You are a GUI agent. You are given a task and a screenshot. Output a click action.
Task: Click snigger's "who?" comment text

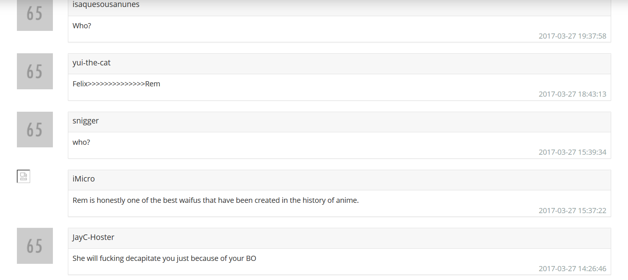coord(81,142)
